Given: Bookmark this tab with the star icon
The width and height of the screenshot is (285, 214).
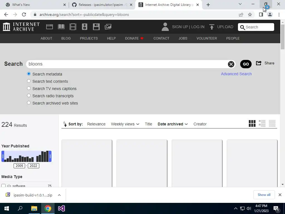Looking at the screenshot, I should pos(250,14).
